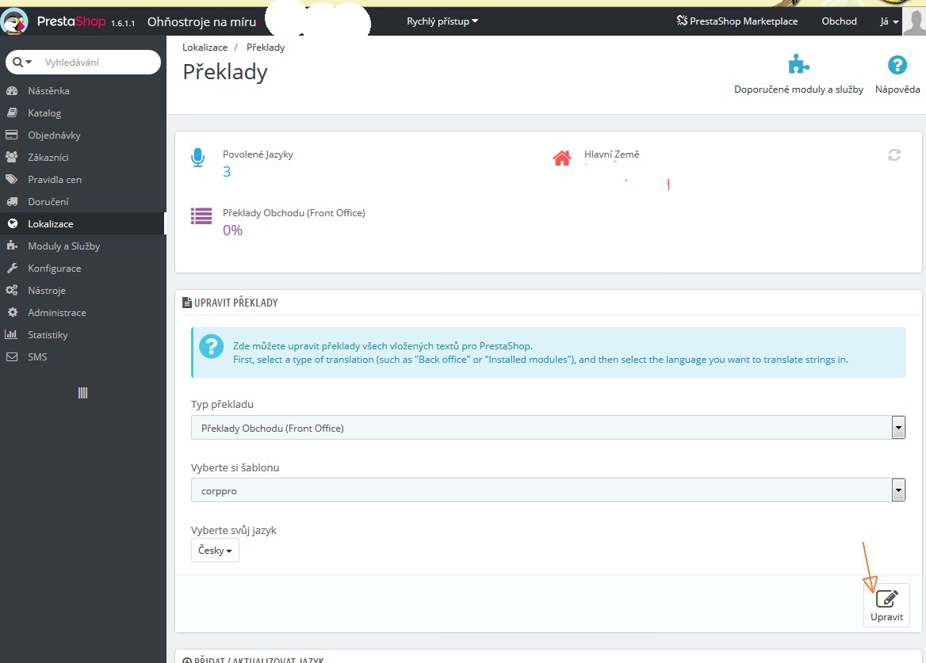Click the user avatar in the header
This screenshot has height=663, width=926.
click(914, 21)
